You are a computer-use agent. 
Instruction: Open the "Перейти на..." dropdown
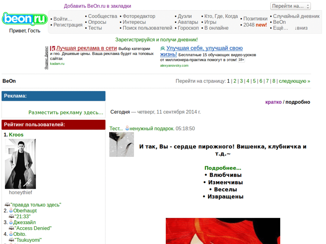click(x=290, y=6)
